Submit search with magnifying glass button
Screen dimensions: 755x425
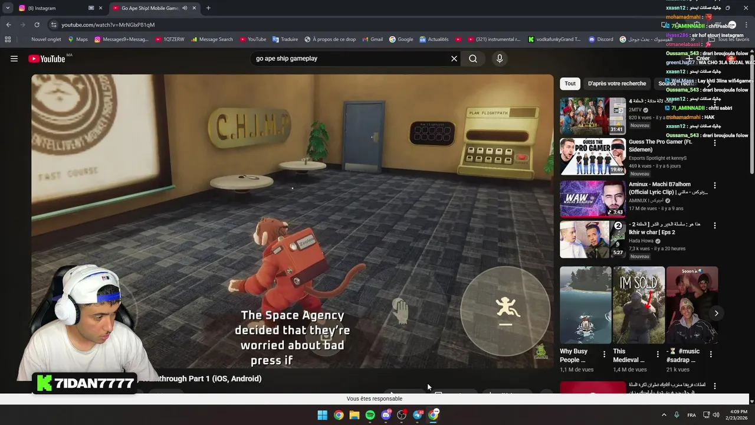[473, 58]
